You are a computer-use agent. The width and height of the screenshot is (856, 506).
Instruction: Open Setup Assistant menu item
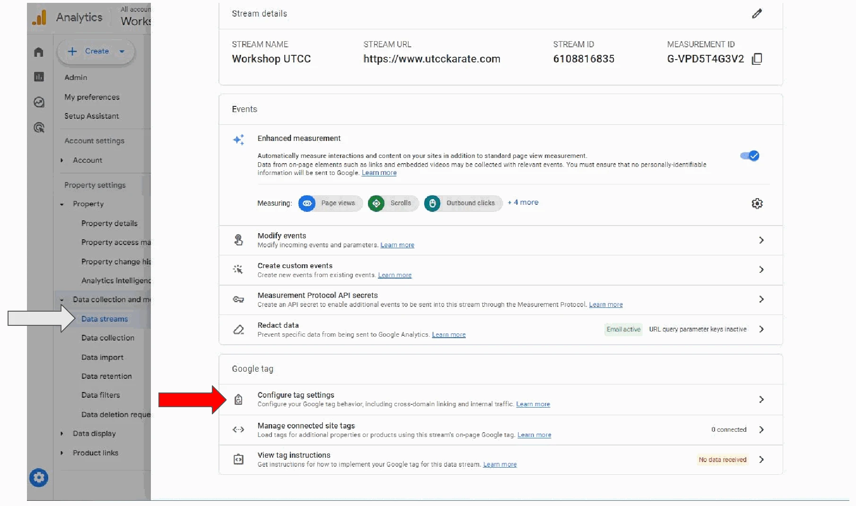click(x=92, y=116)
